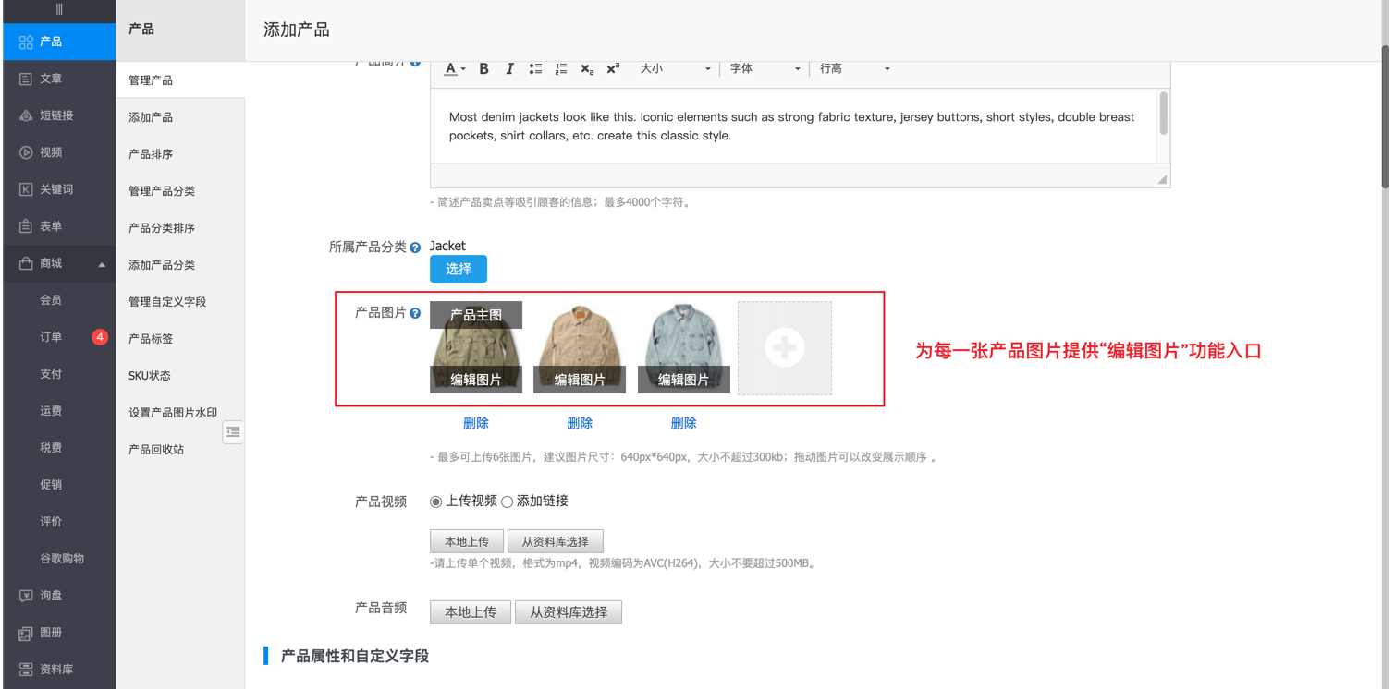Select the 上传视频 radio option

436,502
